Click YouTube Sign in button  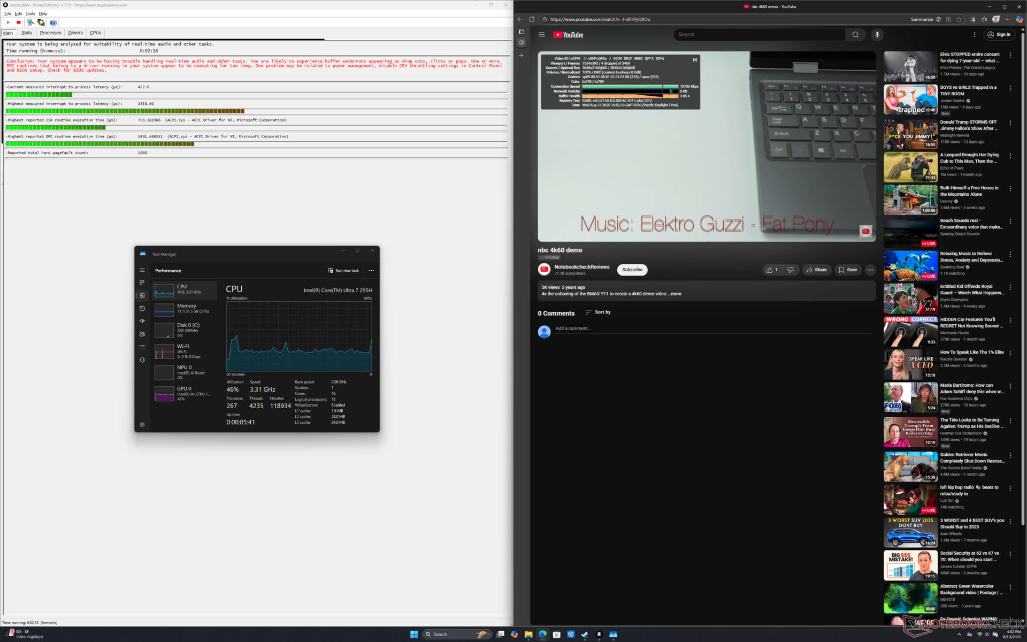[999, 35]
